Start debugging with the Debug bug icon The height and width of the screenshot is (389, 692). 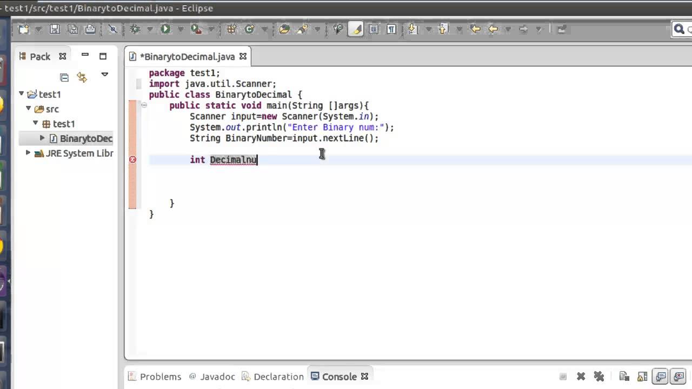tap(135, 29)
